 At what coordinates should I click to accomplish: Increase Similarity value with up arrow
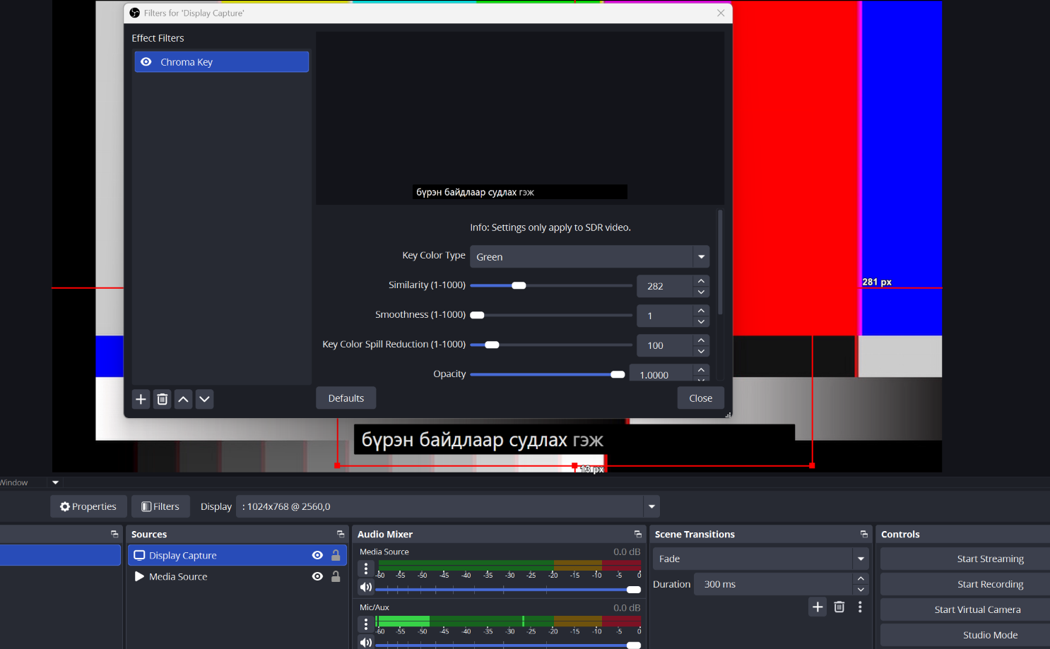coord(701,281)
